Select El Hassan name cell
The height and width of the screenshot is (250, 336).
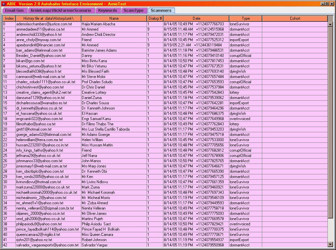click(x=114, y=113)
